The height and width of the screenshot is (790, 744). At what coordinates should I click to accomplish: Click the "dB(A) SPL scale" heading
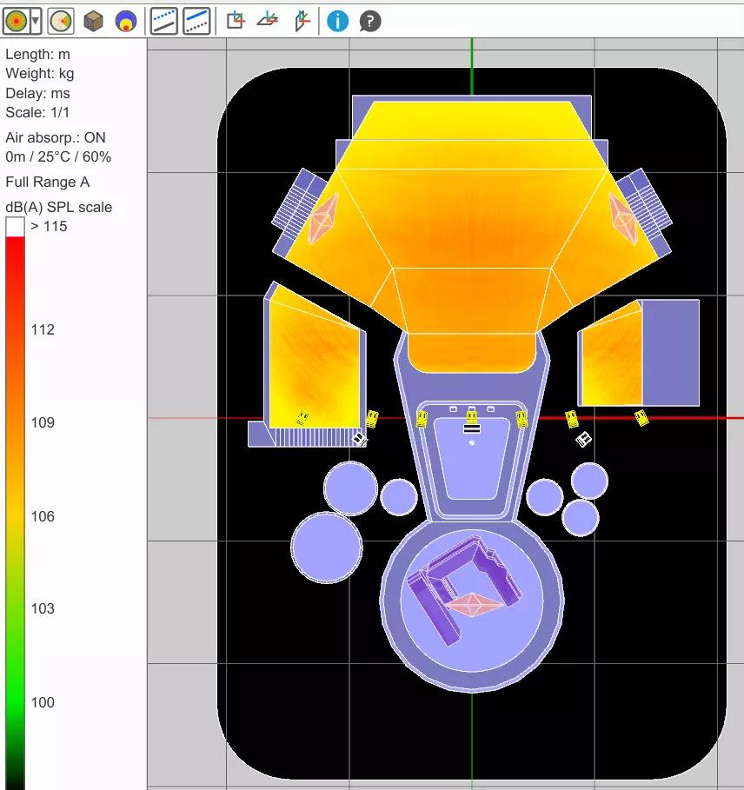pyautogui.click(x=58, y=207)
